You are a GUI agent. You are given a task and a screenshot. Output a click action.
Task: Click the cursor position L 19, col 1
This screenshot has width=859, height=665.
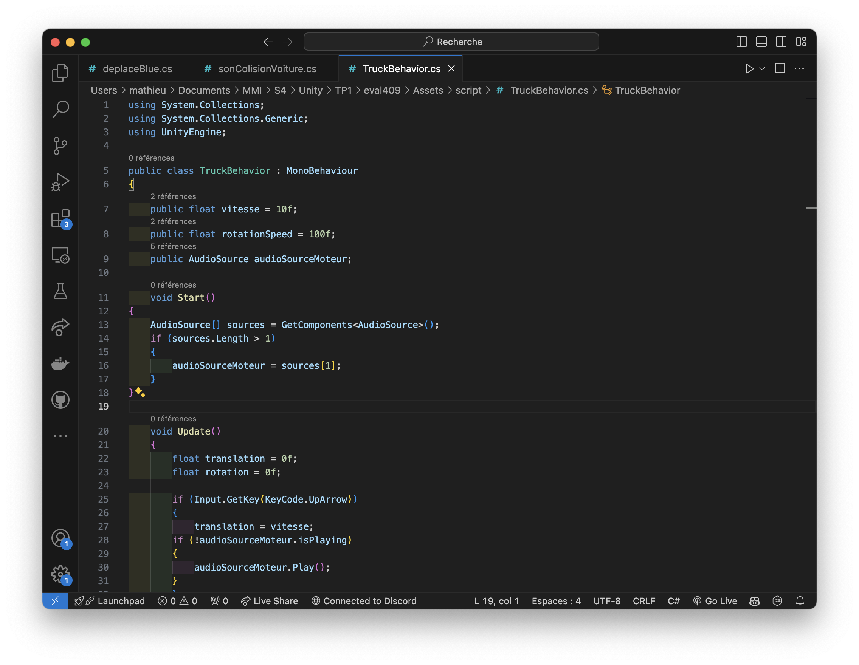pyautogui.click(x=496, y=601)
